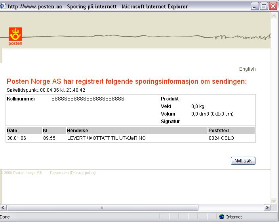This screenshot has width=280, height=224.
Task: Click the Posten logo icon
Action: tap(15, 37)
